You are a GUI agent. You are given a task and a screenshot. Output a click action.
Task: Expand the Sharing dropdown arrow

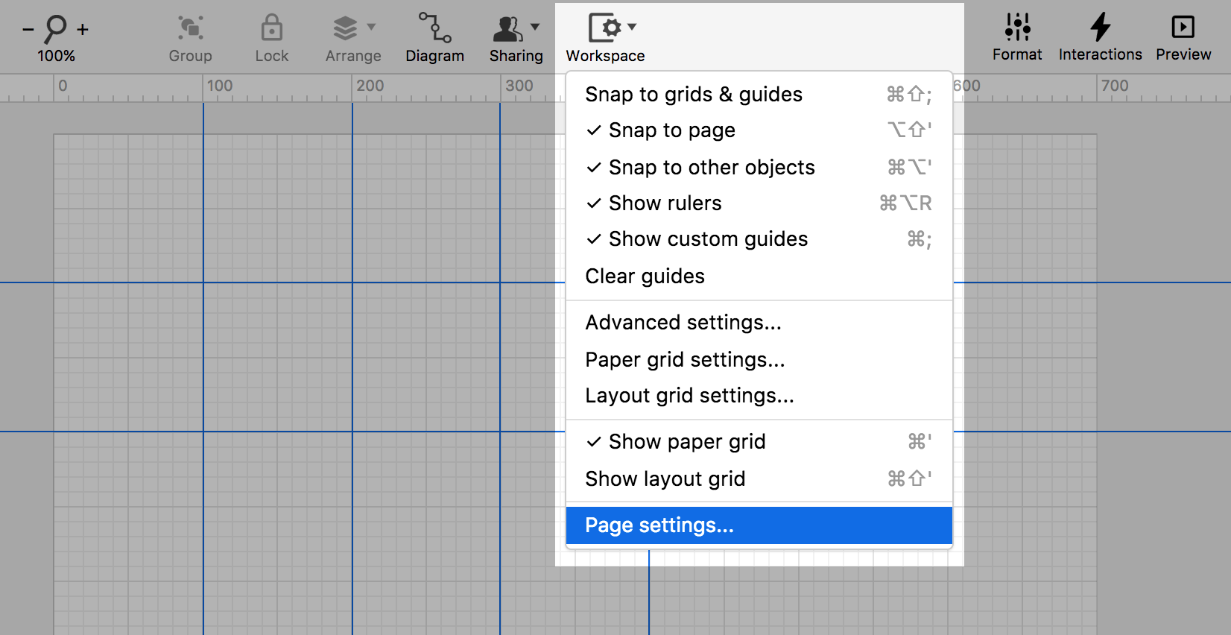click(535, 27)
